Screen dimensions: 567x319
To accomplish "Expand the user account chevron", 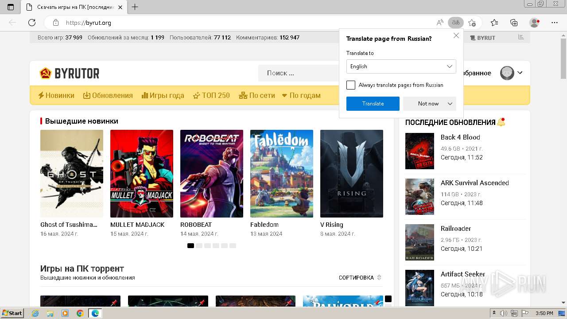I will coord(520,73).
